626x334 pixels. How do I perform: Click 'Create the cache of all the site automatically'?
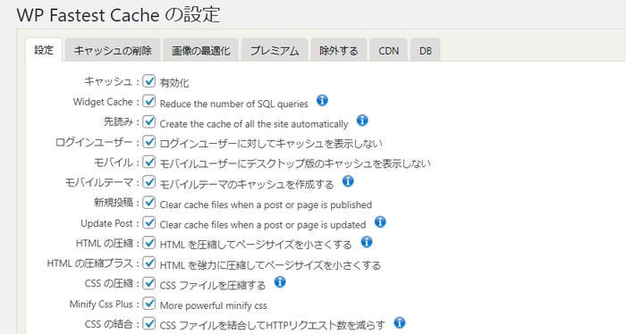(254, 124)
